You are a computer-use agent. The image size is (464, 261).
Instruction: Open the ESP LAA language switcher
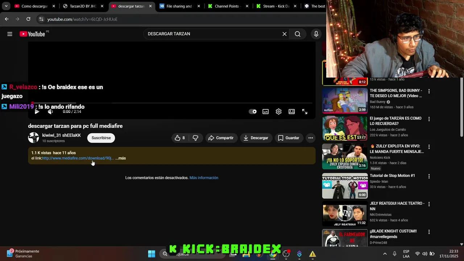pos(406,254)
